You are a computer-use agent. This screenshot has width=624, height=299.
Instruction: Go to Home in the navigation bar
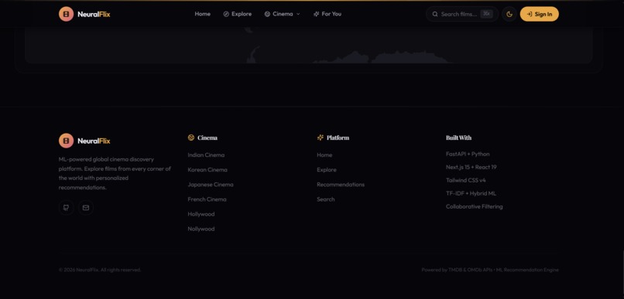coord(203,15)
